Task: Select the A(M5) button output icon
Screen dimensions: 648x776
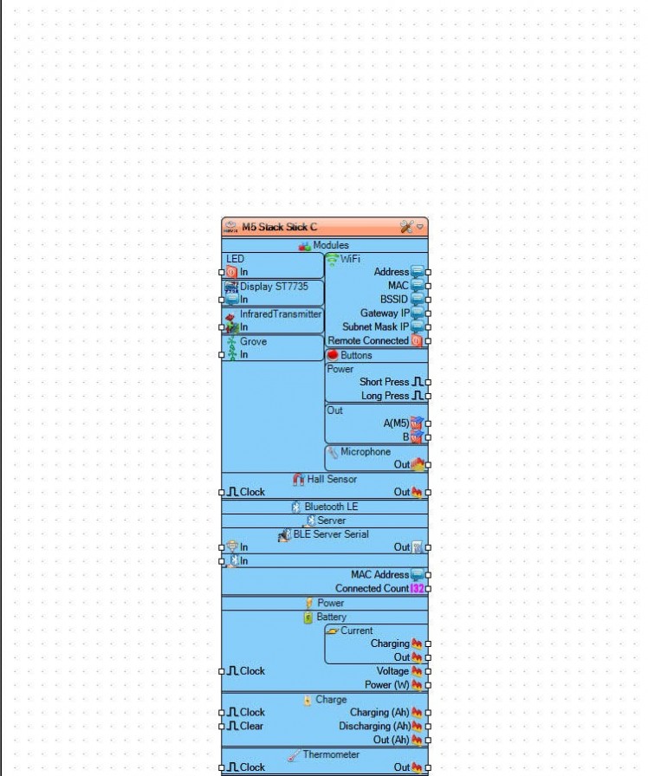Action: click(418, 424)
